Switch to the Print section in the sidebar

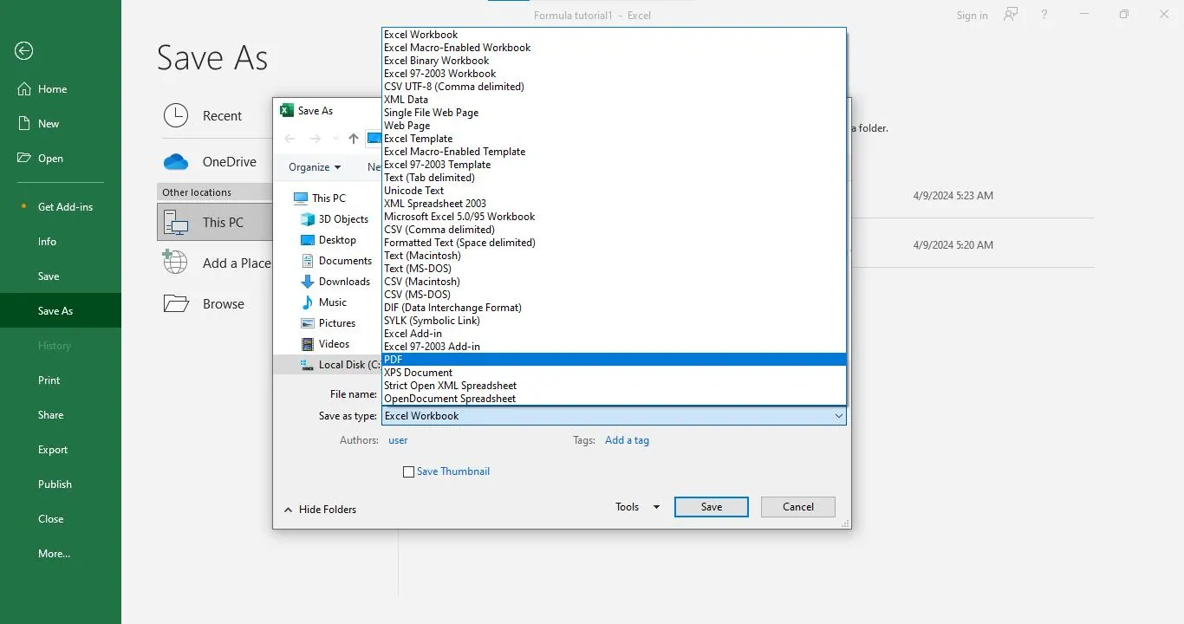[x=49, y=380]
